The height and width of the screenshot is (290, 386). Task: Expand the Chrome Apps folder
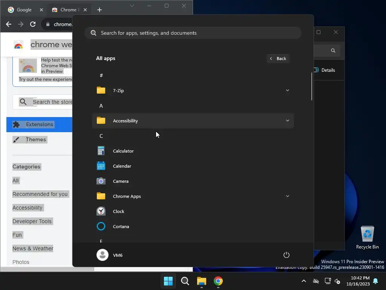point(193,196)
